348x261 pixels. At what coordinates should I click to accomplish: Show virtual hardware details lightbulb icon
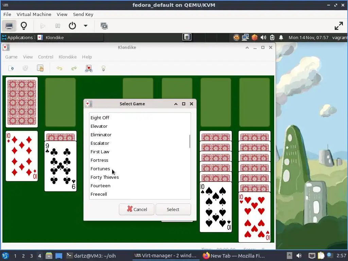point(24,26)
